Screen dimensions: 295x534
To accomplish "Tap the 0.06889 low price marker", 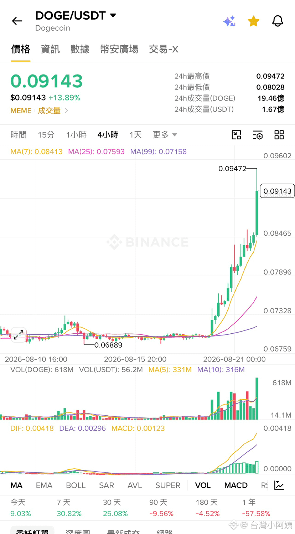I will [x=108, y=345].
